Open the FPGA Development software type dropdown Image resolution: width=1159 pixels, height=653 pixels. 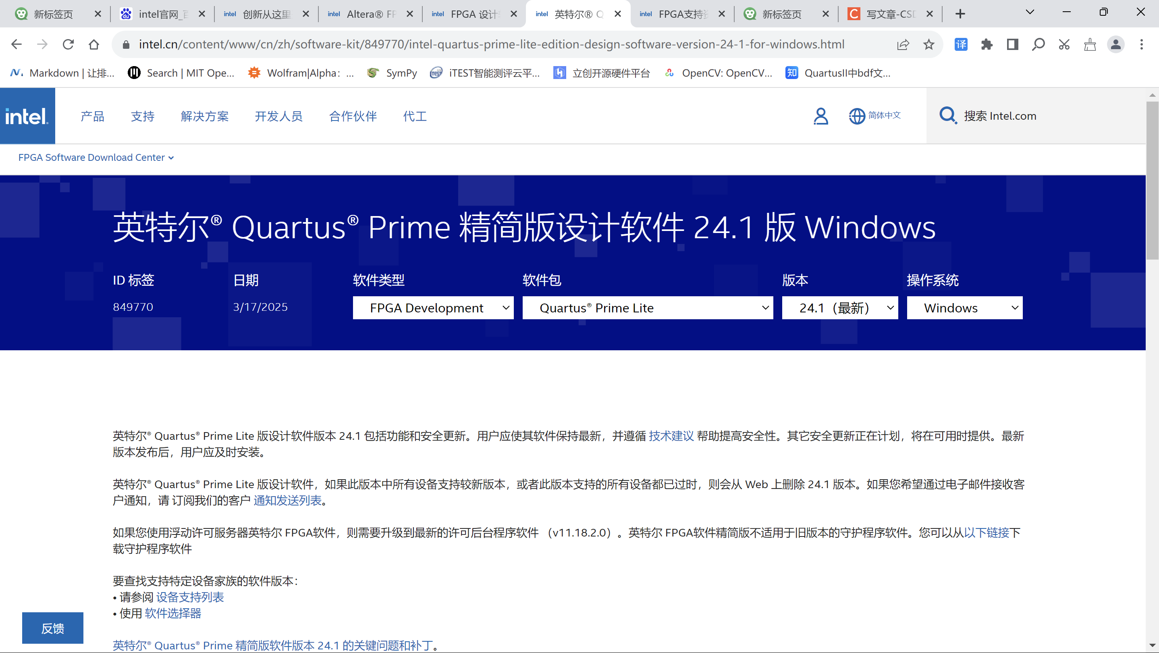click(x=433, y=308)
